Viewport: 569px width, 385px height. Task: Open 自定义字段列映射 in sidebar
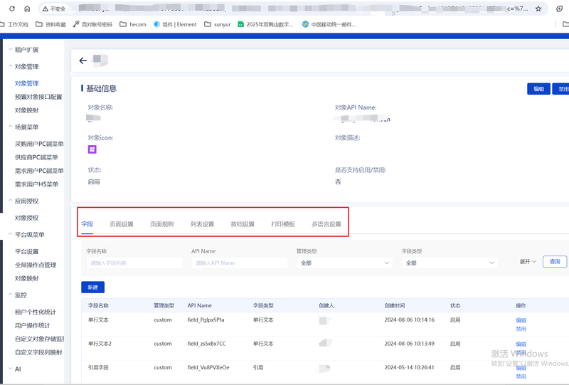pyautogui.click(x=38, y=352)
